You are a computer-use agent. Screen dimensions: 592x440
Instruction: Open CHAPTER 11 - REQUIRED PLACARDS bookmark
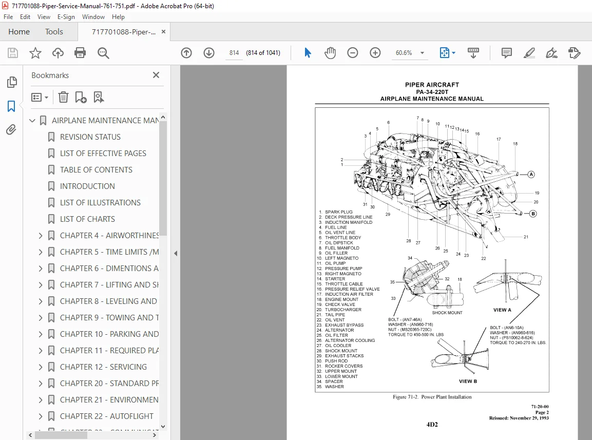pyautogui.click(x=109, y=351)
